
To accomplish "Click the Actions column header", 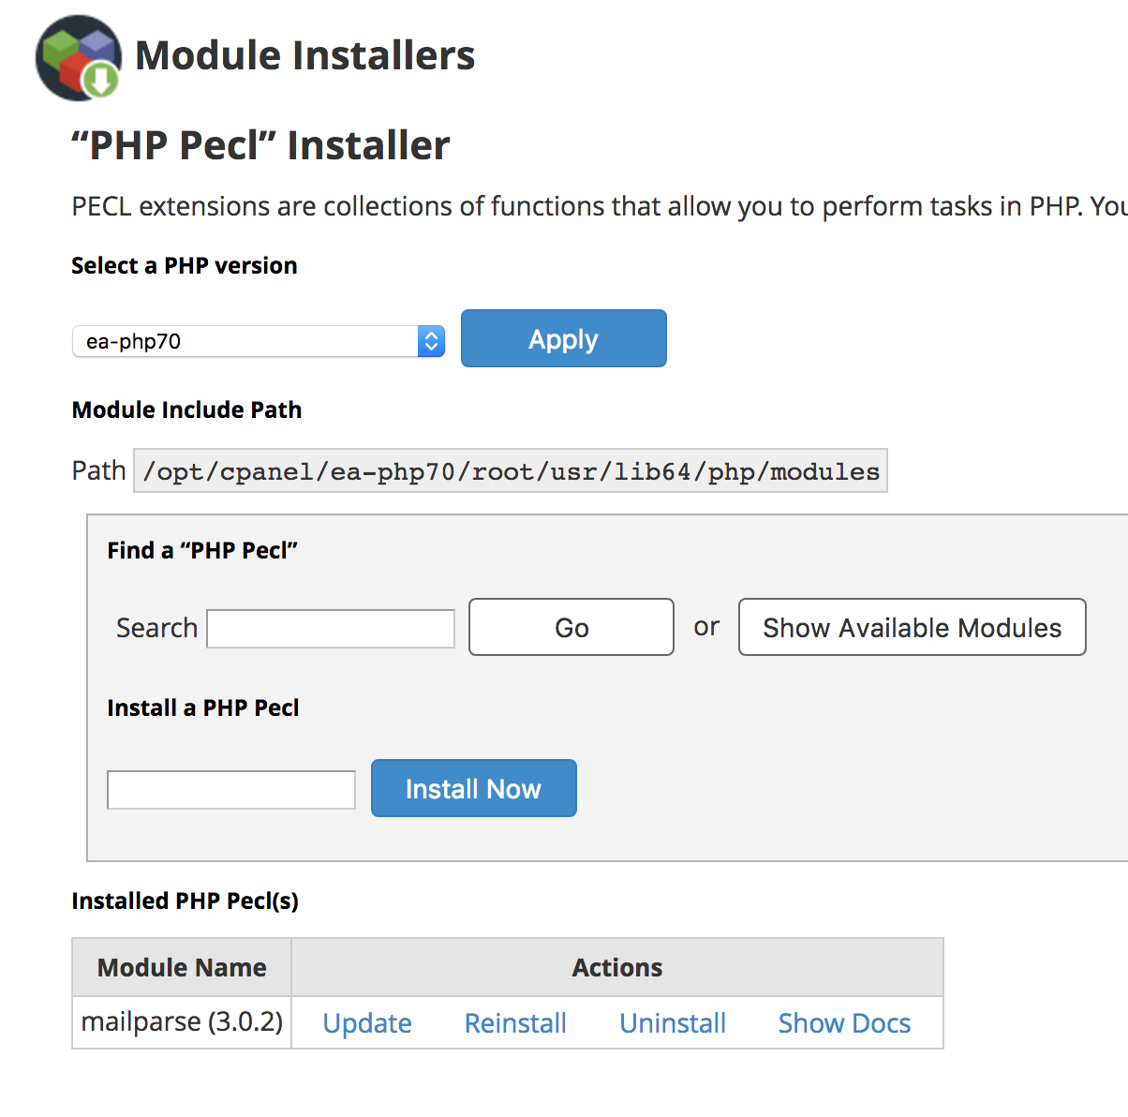I will (617, 967).
